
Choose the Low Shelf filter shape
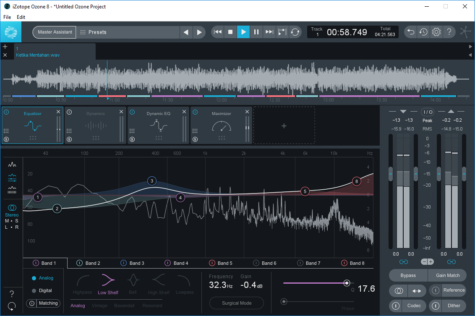tap(108, 284)
